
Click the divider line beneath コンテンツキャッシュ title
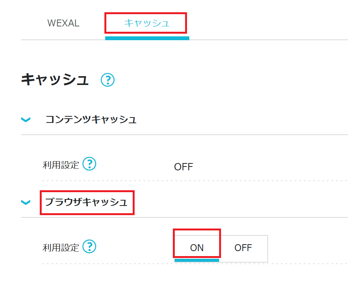click(184, 135)
